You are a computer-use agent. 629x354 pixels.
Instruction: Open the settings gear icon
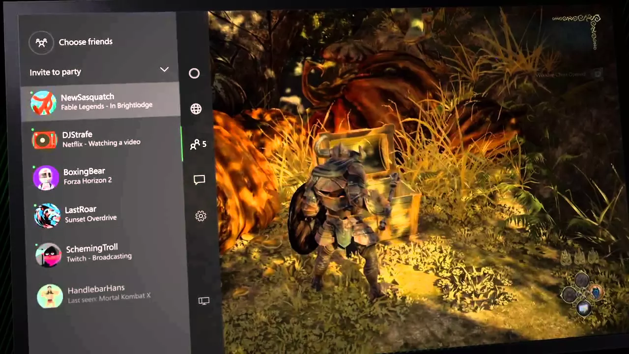pos(200,216)
